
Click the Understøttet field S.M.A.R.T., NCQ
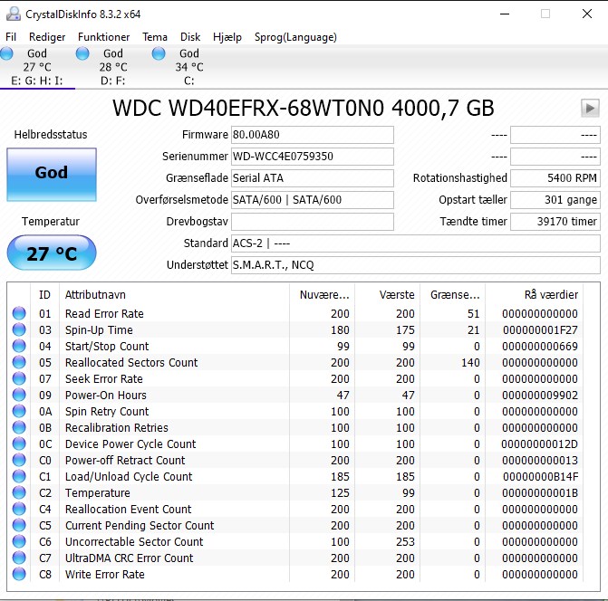click(416, 265)
